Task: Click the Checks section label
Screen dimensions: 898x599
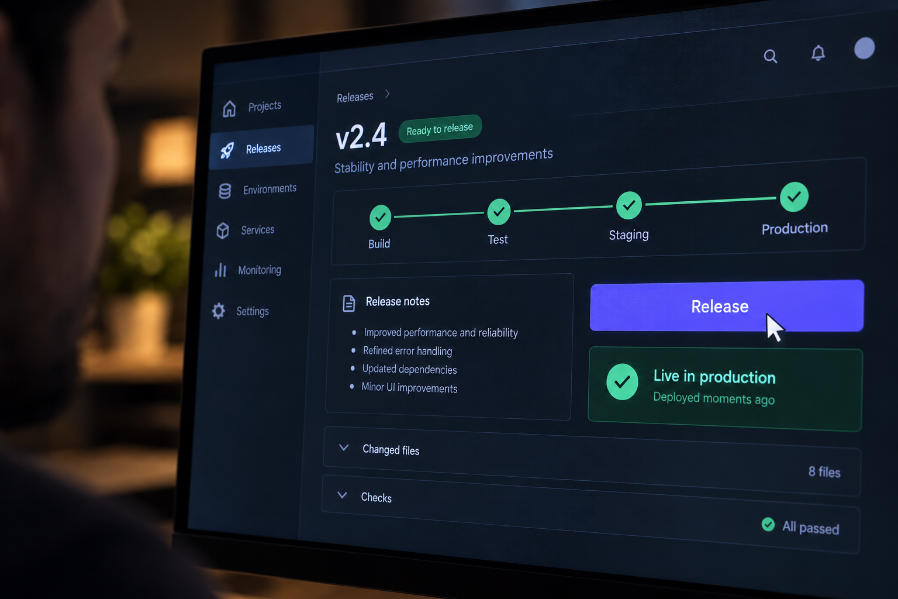Action: (x=376, y=497)
